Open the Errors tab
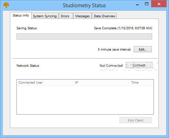The height and width of the screenshot is (138, 169). click(66, 16)
